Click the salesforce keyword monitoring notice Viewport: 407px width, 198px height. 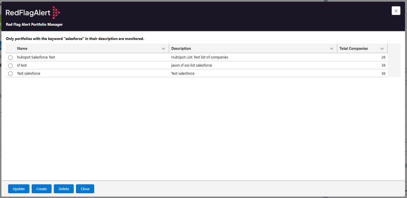point(75,39)
